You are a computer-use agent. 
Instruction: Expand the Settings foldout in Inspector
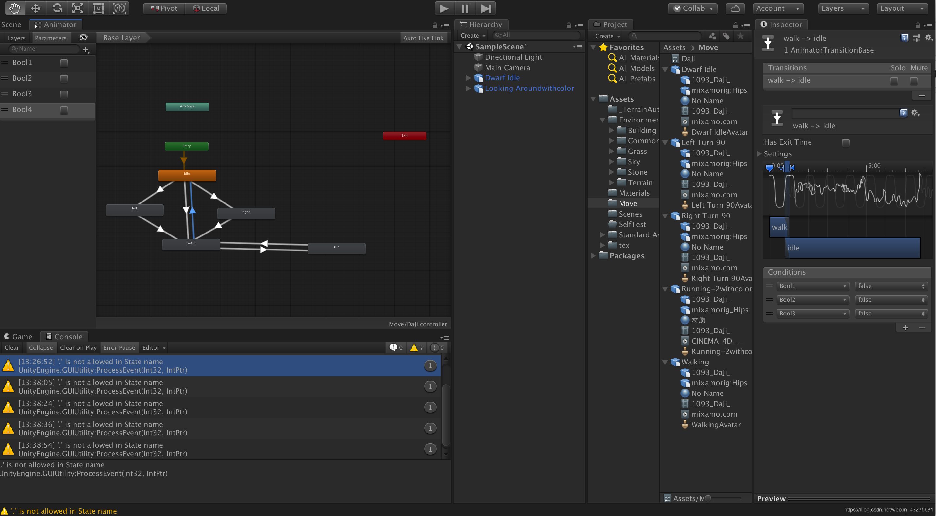click(x=760, y=154)
